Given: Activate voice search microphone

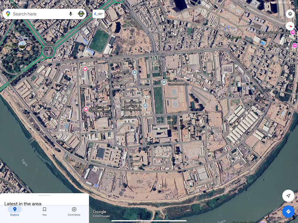Looking at the screenshot, I should (71, 14).
